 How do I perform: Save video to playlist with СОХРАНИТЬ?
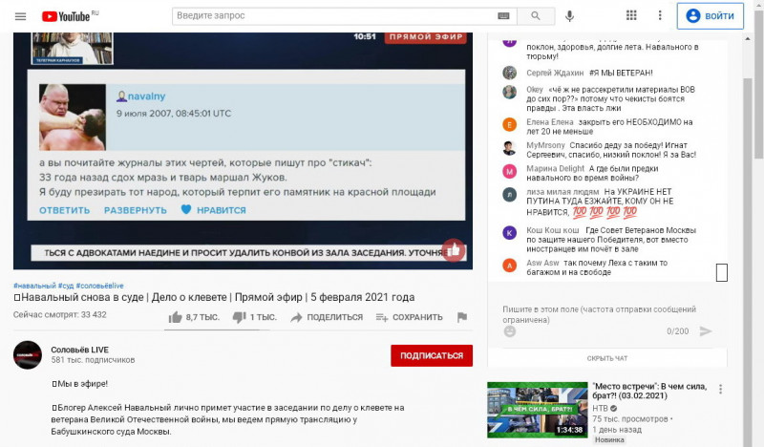click(x=410, y=317)
